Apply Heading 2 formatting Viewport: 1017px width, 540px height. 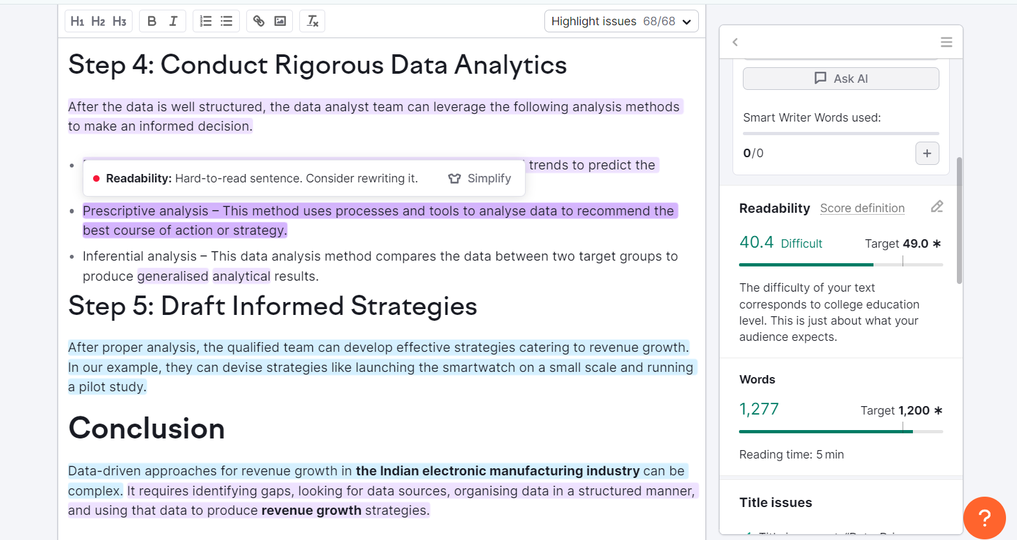pyautogui.click(x=98, y=21)
